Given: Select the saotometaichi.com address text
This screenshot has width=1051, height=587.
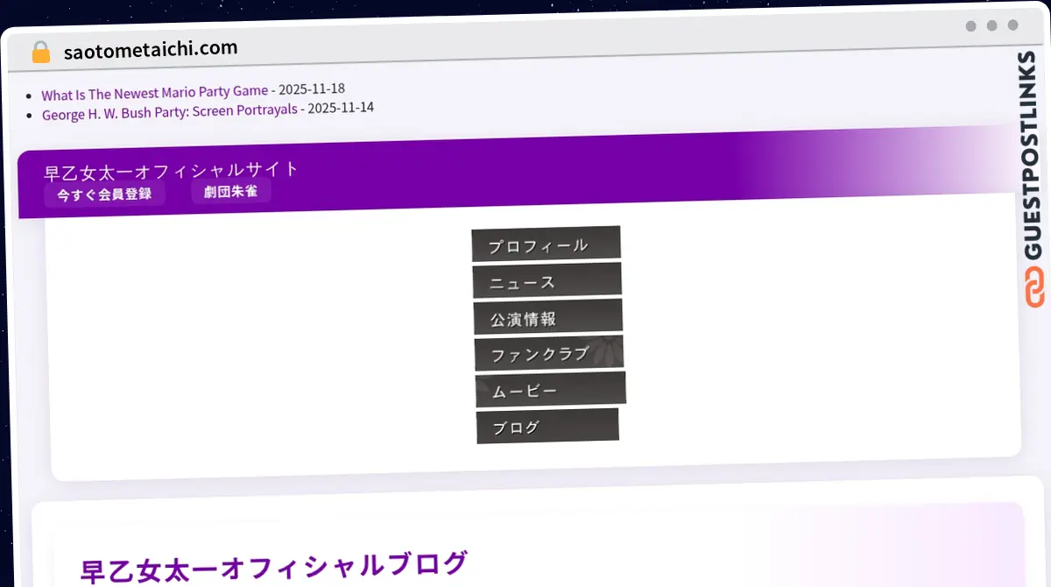Looking at the screenshot, I should 151,50.
